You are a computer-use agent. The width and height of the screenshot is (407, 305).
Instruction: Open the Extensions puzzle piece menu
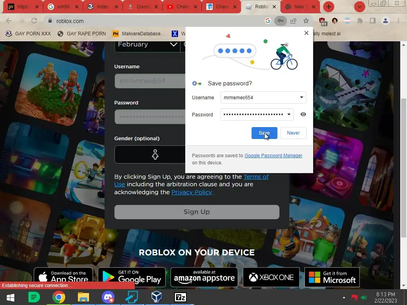tap(360, 21)
